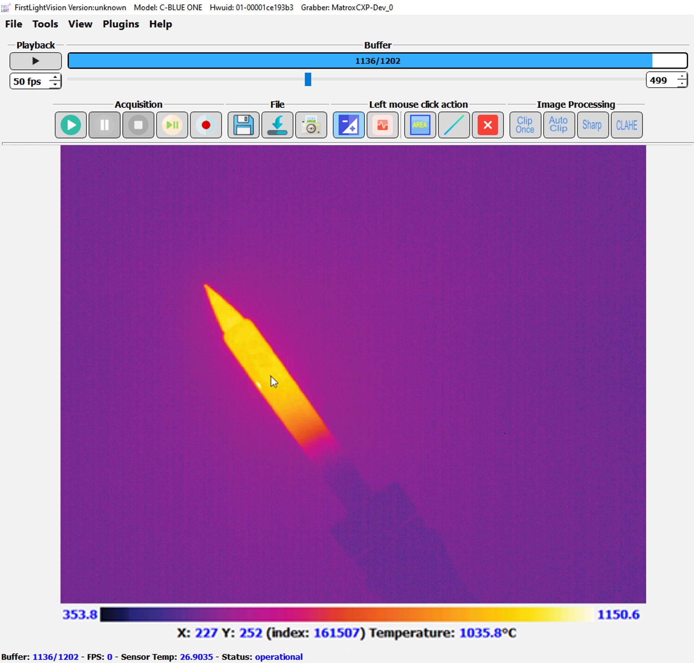This screenshot has width=694, height=663.
Task: Toggle Sharp image filter
Action: 593,125
